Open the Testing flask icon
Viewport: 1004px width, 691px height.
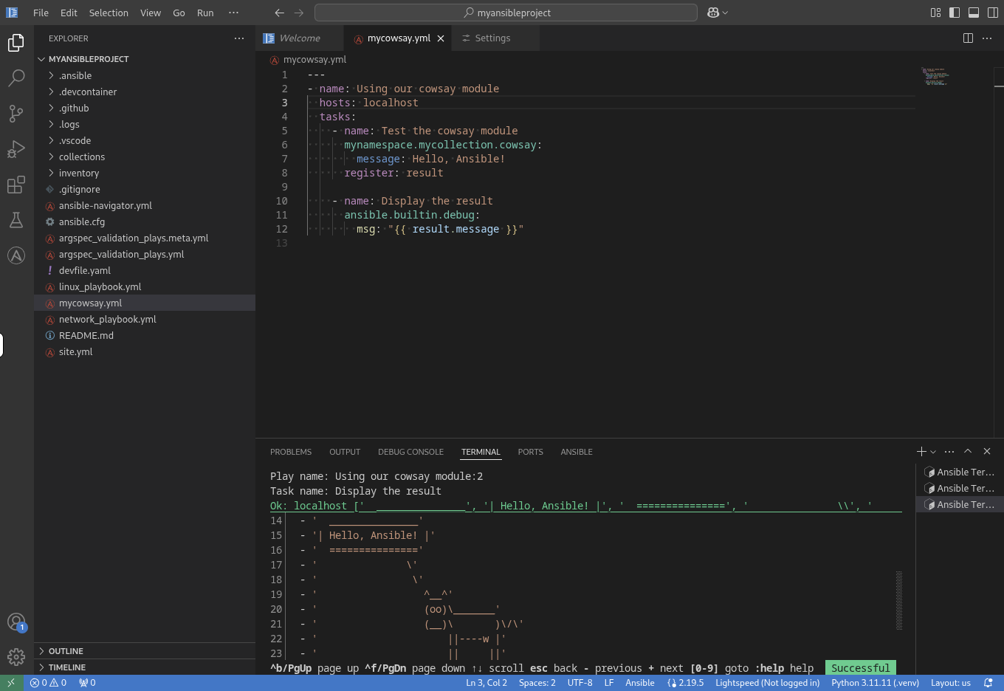point(16,220)
